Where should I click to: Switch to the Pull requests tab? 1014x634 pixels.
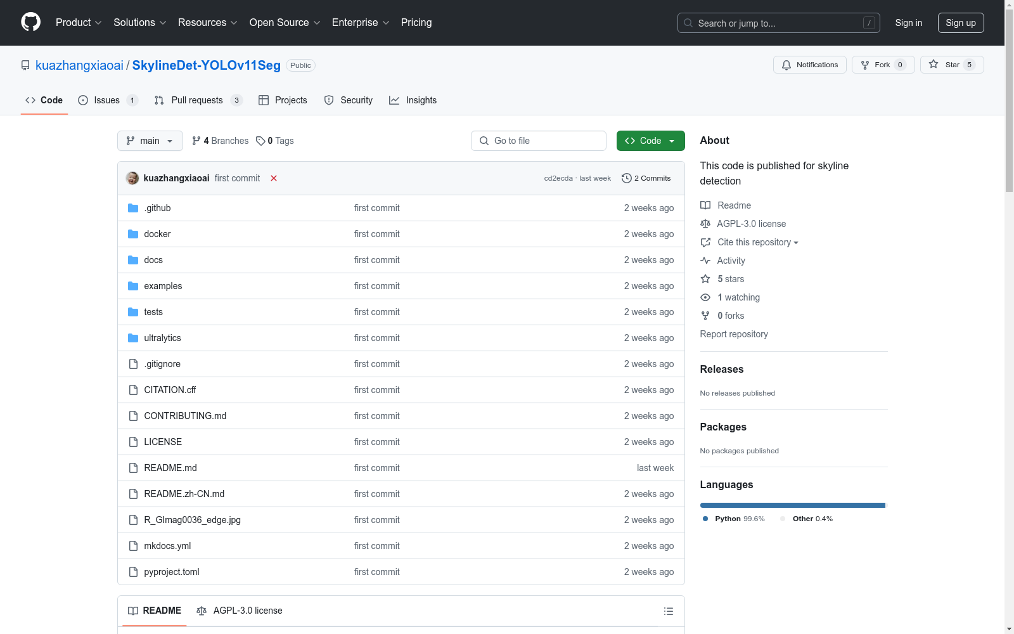[198, 100]
